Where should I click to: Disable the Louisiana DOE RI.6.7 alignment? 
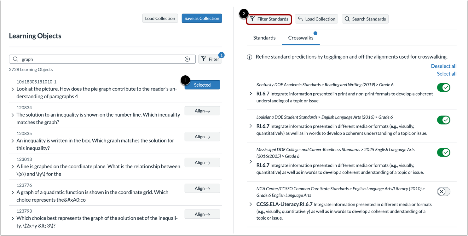443,120
